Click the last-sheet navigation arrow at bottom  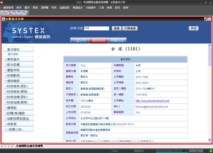click(12, 146)
